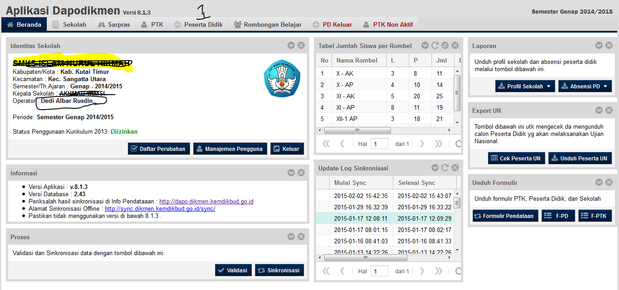This screenshot has height=290, width=619.
Task: Open the dapo.dikmen.kemdikbud.go.id link
Action: coord(206,201)
